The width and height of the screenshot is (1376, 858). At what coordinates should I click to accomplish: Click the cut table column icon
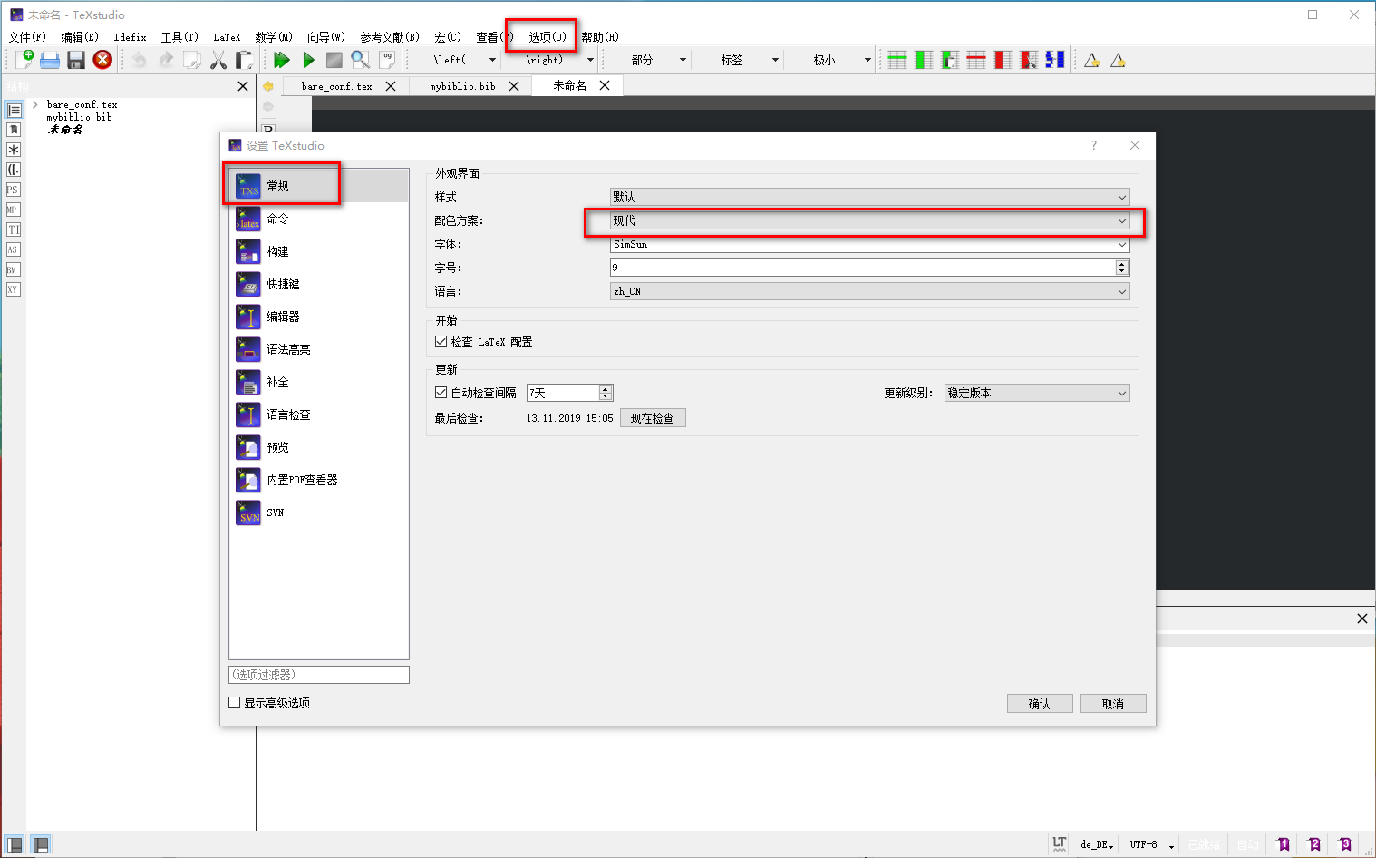[1029, 60]
